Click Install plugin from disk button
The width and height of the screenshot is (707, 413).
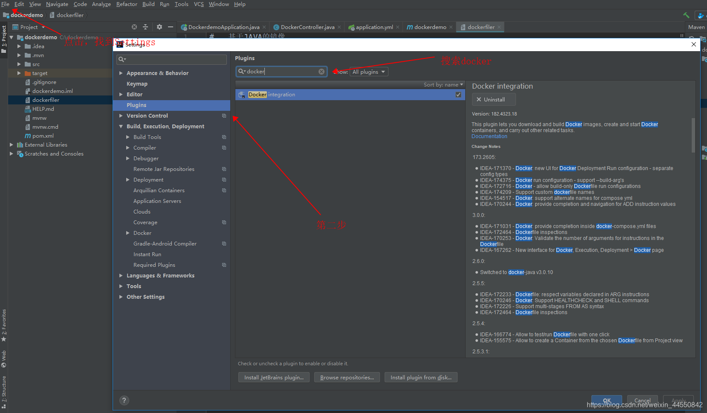[x=421, y=378]
